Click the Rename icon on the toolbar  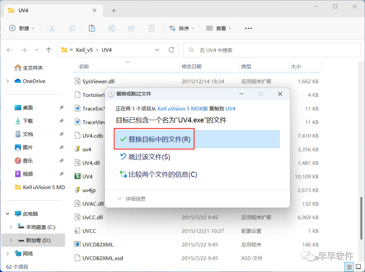112,28
